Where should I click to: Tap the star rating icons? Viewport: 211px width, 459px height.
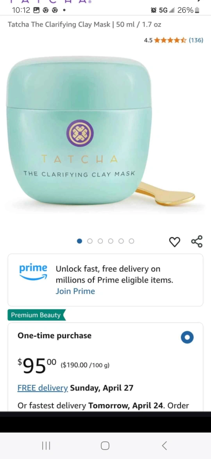[170, 40]
